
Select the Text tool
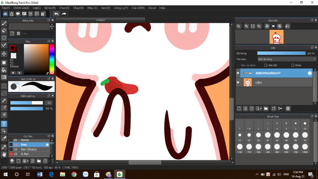(x=4, y=124)
